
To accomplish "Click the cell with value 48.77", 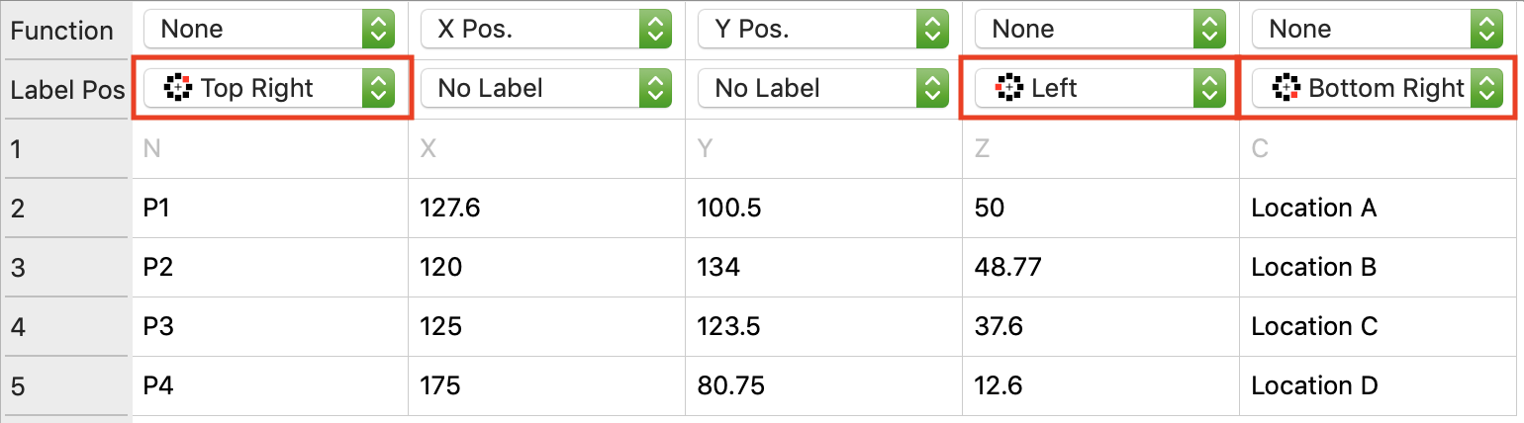I will [1100, 268].
